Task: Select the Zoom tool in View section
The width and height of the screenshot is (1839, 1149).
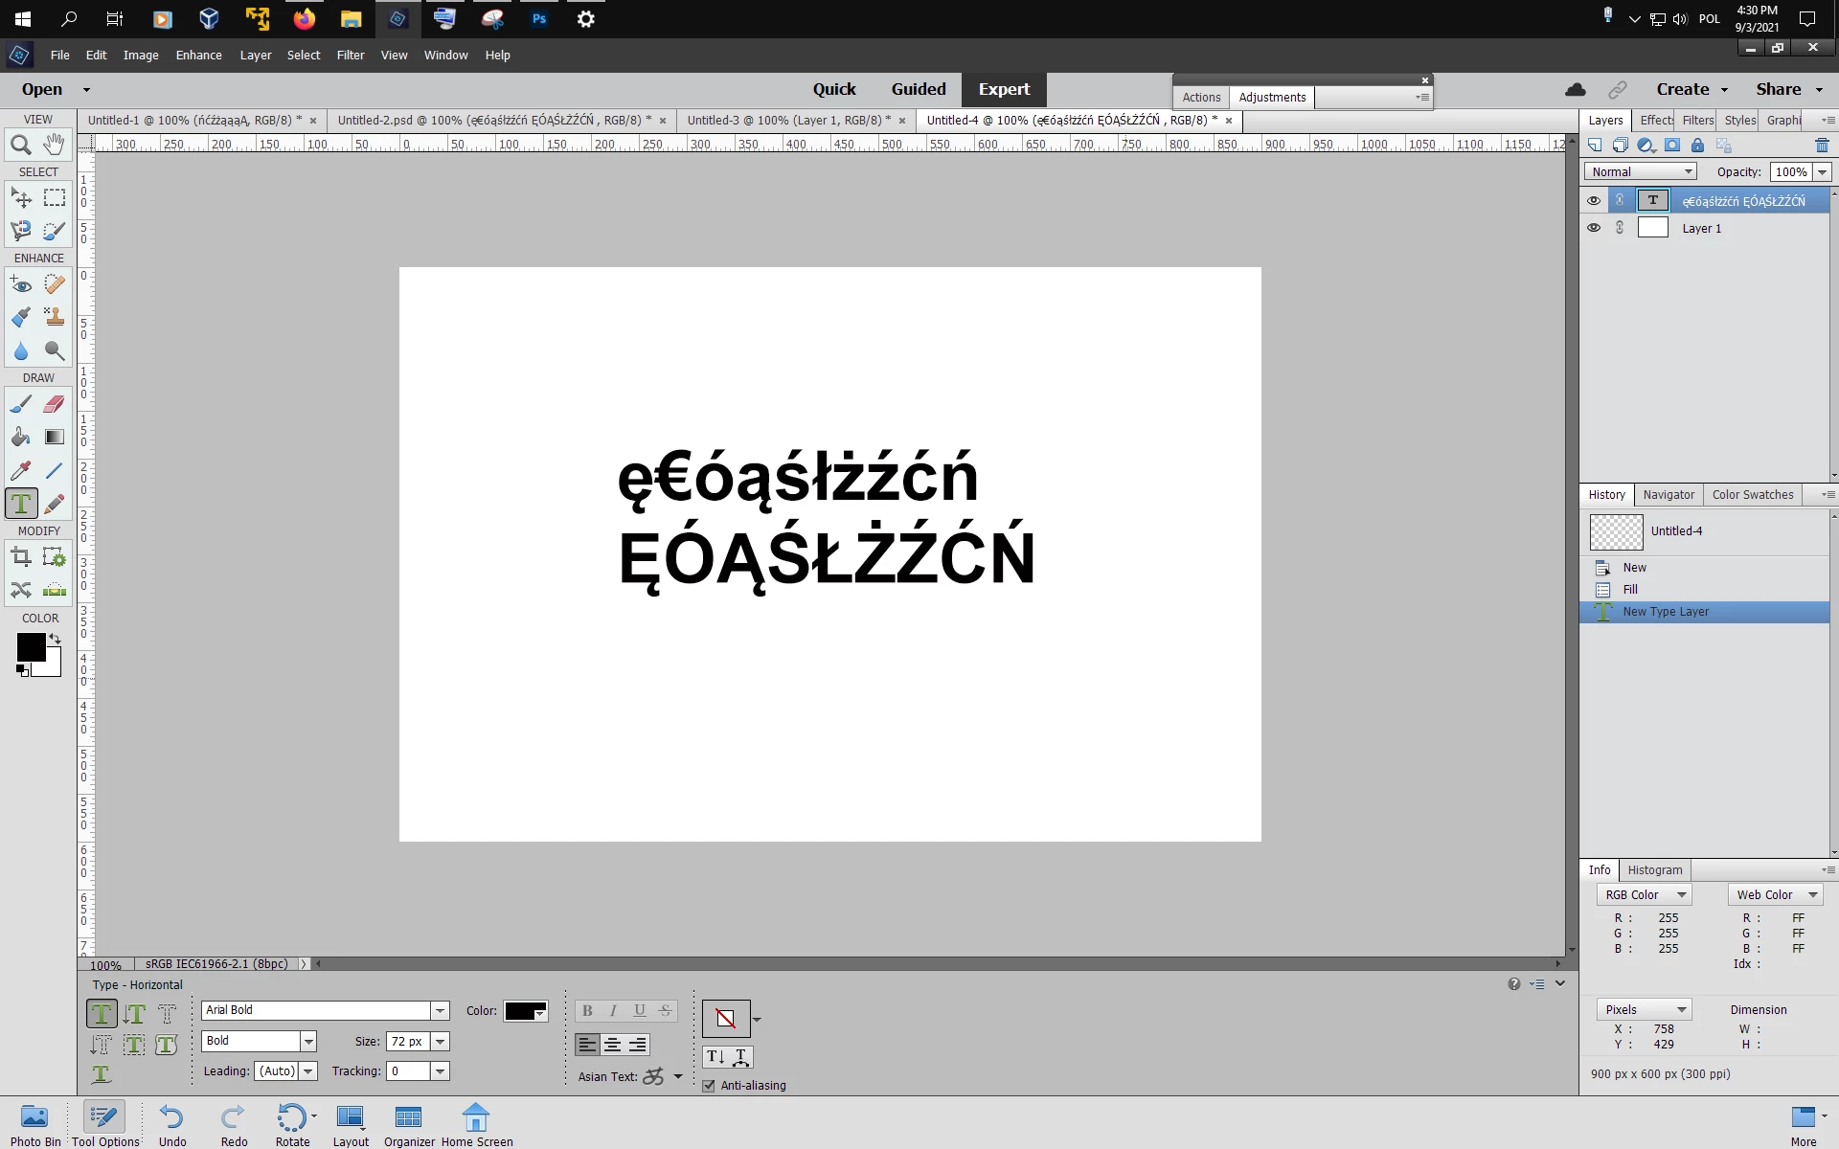Action: pos(20,146)
